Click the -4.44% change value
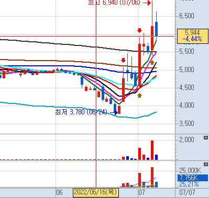The height and width of the screenshot is (198, 209). click(x=192, y=39)
